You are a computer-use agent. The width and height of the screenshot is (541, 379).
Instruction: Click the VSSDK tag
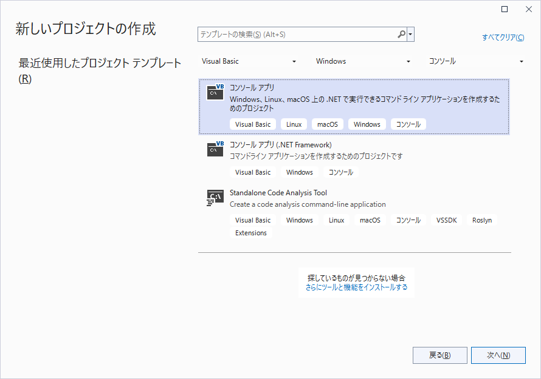446,220
